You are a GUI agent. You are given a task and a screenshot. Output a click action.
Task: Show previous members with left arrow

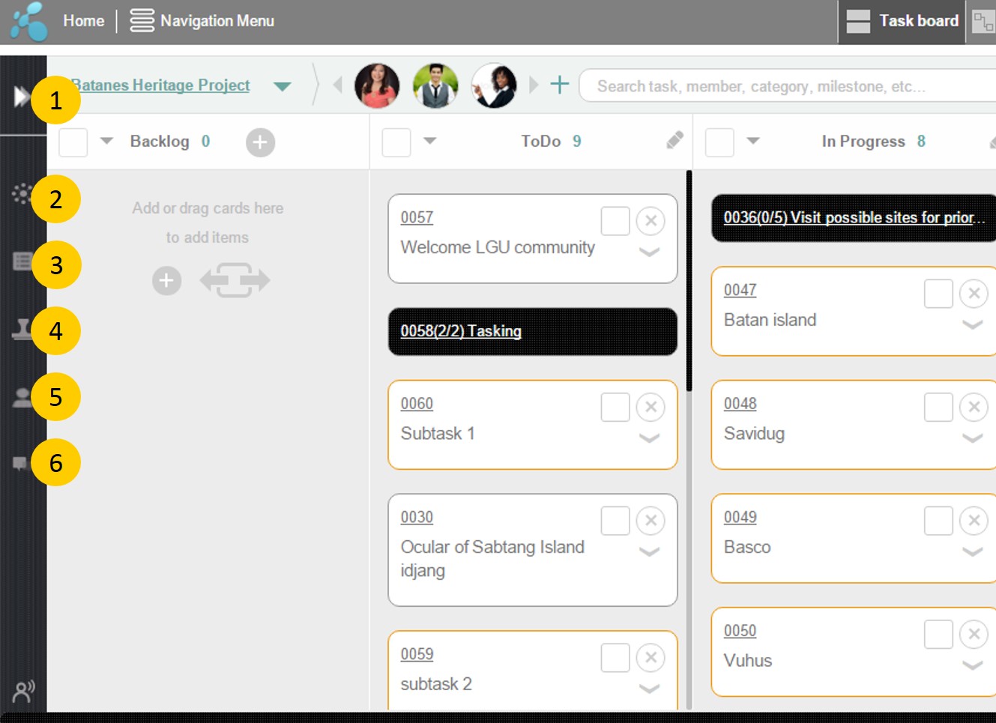pyautogui.click(x=338, y=85)
